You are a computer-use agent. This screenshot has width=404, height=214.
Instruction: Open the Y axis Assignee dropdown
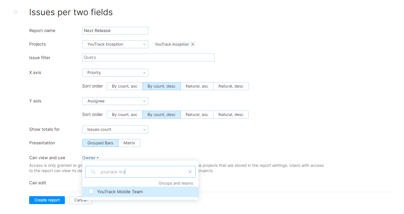click(x=115, y=101)
